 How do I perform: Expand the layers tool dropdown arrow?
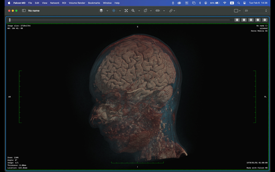click(x=107, y=11)
